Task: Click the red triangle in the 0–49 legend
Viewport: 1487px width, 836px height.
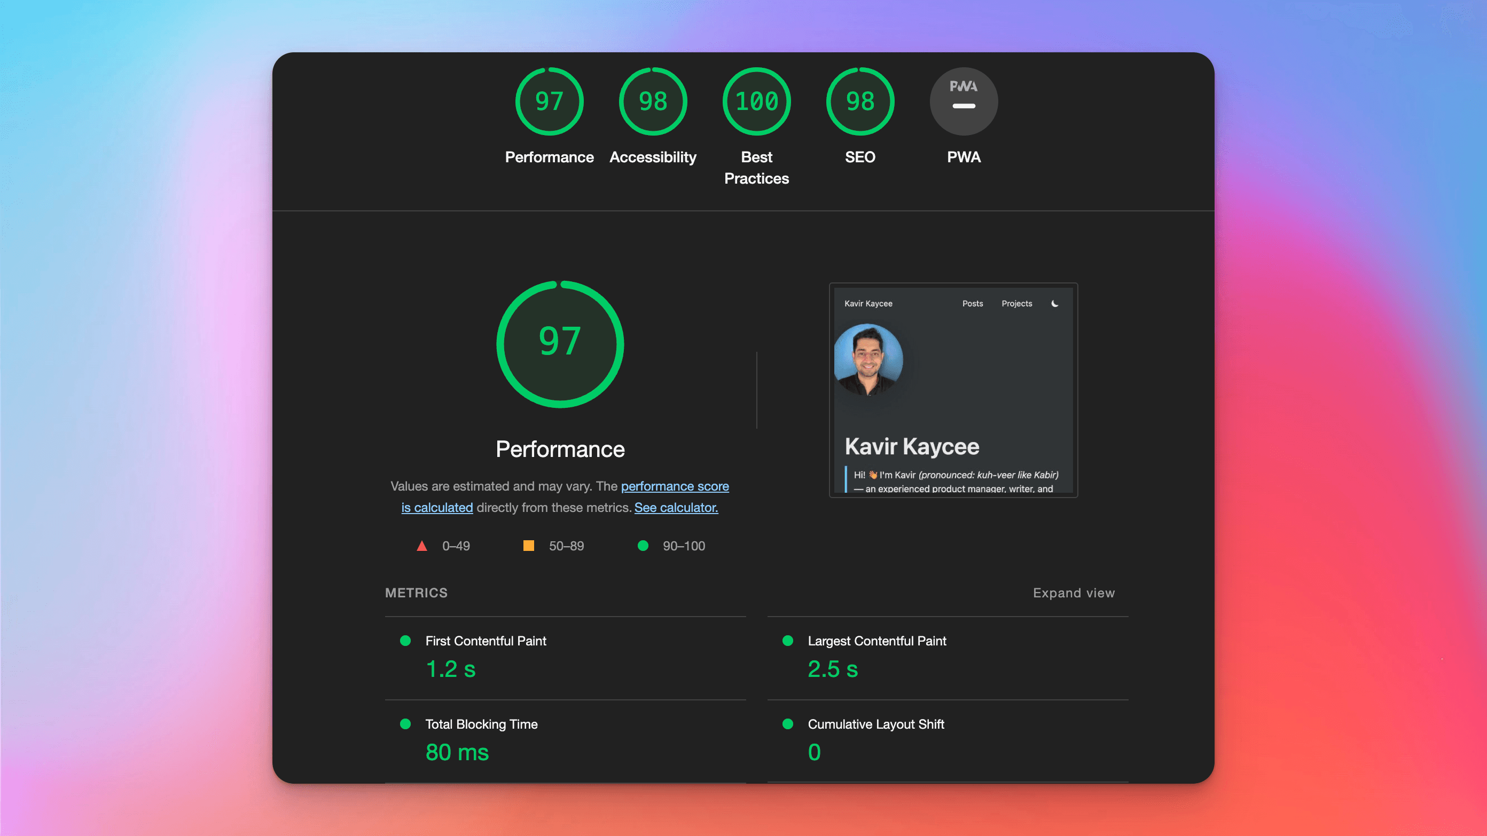Action: pos(422,545)
